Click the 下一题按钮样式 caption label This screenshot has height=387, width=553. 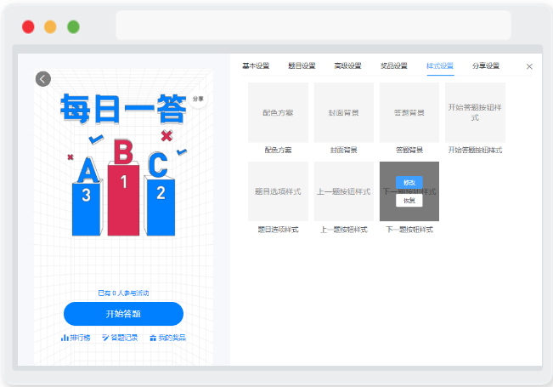pyautogui.click(x=409, y=230)
